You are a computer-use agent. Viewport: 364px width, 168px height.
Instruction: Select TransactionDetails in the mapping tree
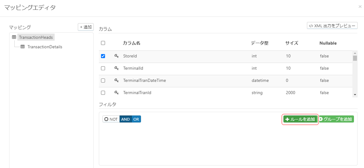coord(45,47)
